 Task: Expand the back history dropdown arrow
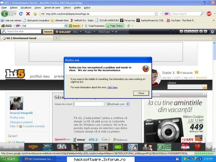click(x=15, y=14)
